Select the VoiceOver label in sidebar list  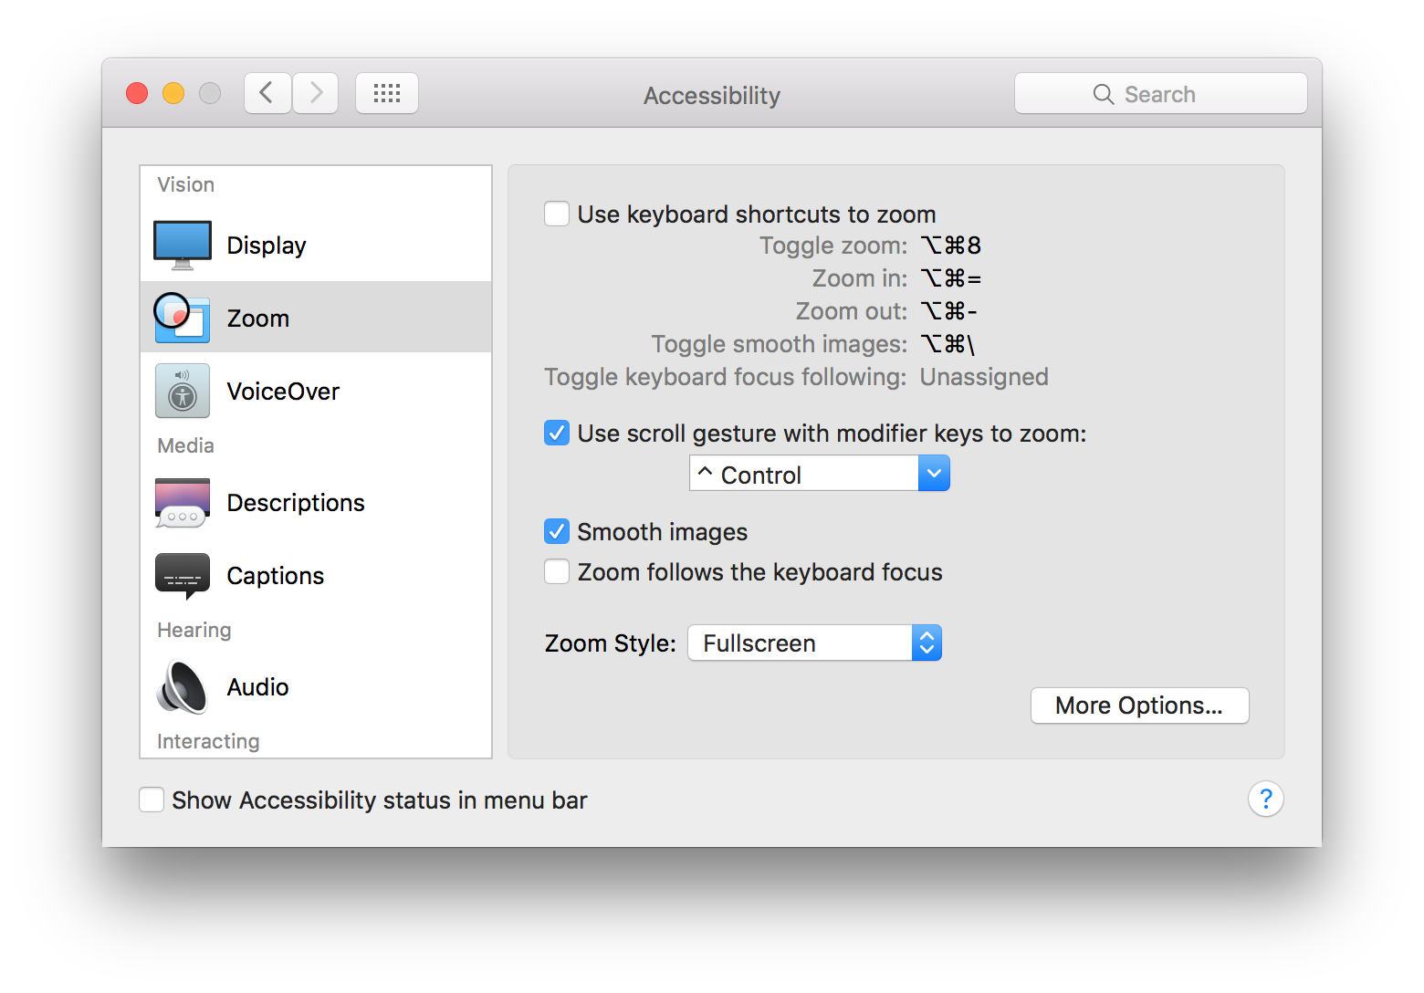(x=283, y=392)
